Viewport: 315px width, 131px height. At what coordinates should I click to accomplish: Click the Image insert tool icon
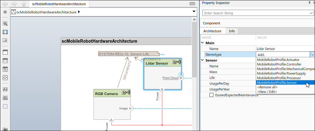pos(5,98)
